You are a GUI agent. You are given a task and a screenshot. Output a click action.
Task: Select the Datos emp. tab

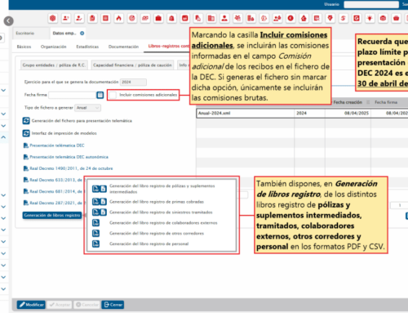[64, 34]
